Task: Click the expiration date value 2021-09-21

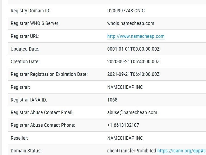Action: coord(133,74)
